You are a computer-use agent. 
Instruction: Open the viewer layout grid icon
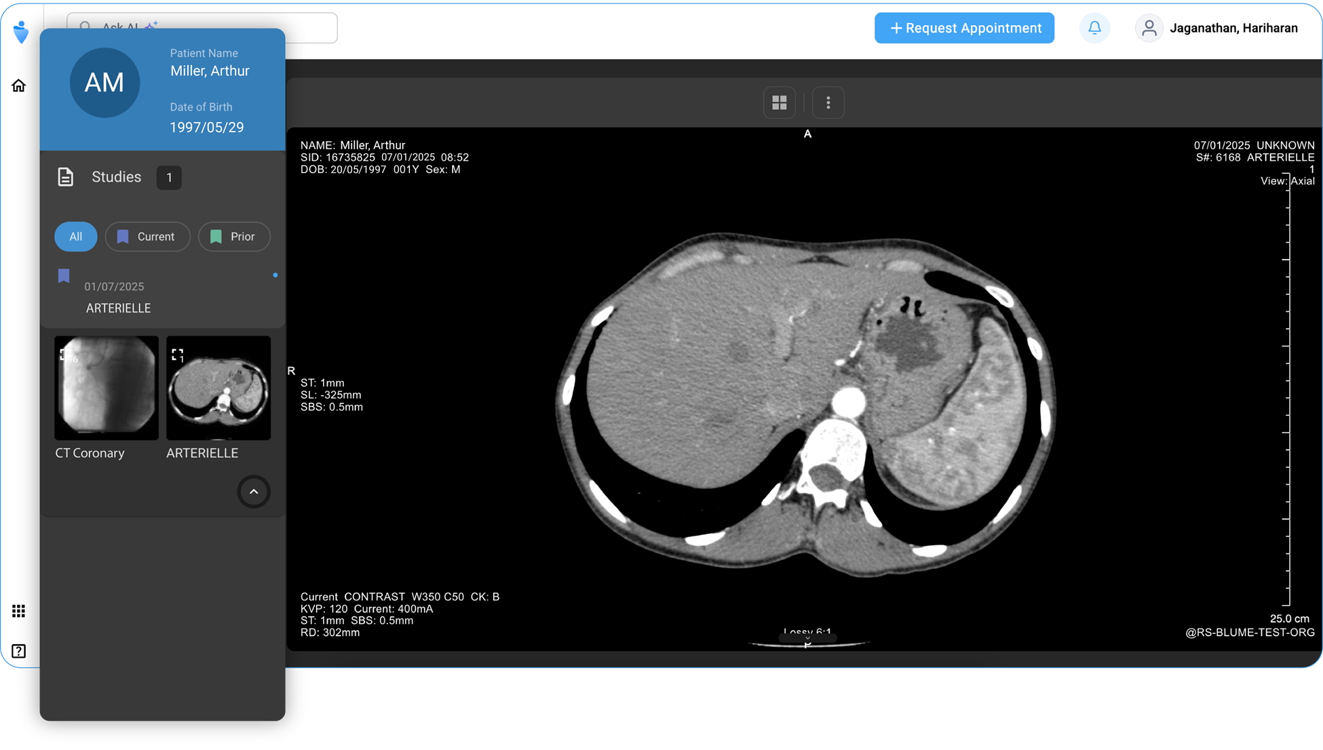click(780, 102)
